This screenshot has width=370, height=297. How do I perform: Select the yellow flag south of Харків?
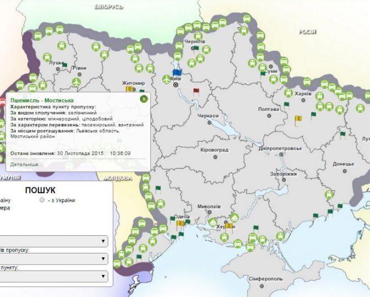(298, 118)
